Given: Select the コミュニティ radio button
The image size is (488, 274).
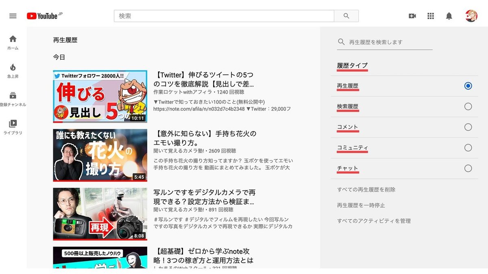Looking at the screenshot, I should [468, 148].
